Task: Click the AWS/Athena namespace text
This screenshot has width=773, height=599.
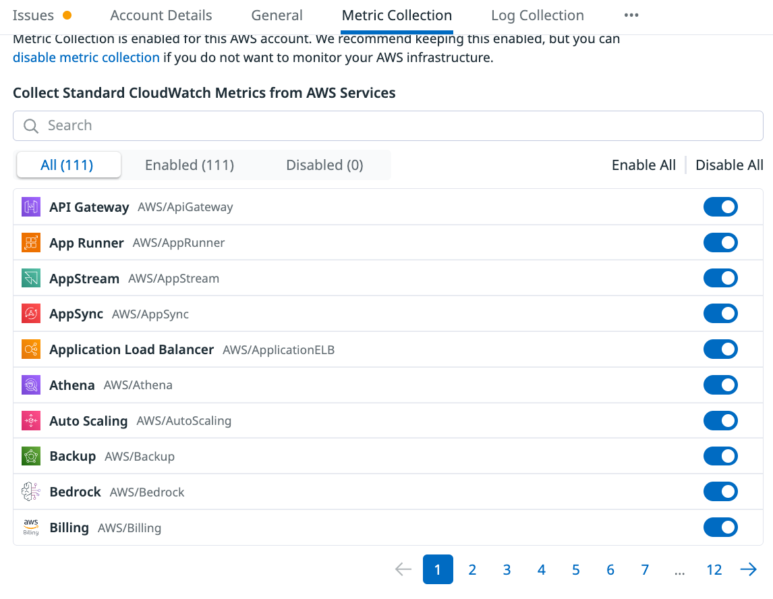Action: [x=138, y=385]
